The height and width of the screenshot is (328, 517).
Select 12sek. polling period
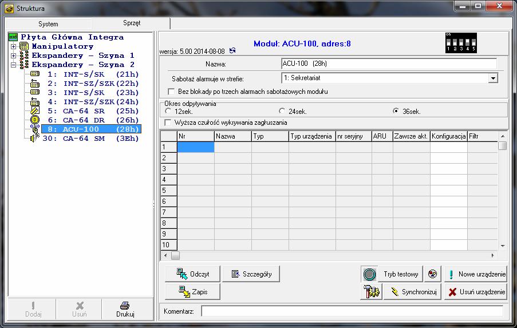[x=168, y=111]
